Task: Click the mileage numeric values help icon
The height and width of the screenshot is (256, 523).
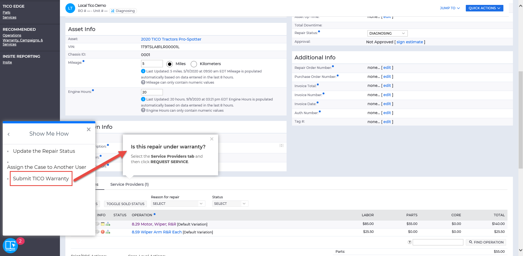Action: 143,82
